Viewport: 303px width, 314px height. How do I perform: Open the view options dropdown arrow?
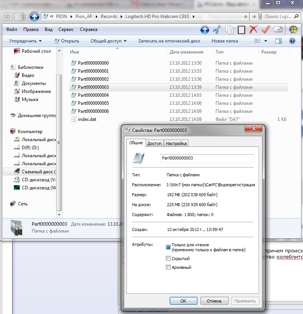coord(266,41)
